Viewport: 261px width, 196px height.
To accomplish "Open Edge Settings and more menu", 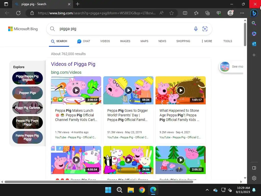I will coord(242,13).
